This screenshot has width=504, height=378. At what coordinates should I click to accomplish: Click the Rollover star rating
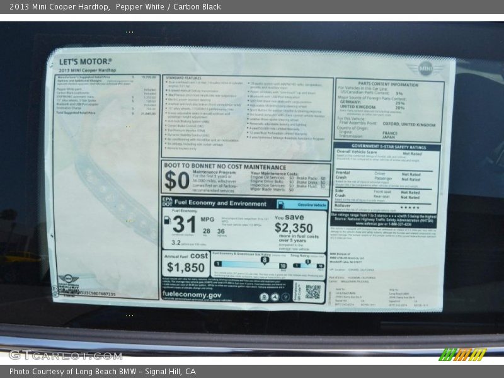tap(409, 207)
